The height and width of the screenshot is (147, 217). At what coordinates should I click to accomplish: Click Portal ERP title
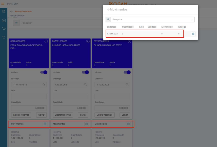(13, 4)
